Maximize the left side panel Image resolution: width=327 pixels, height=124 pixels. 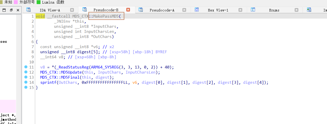pos(4,10)
